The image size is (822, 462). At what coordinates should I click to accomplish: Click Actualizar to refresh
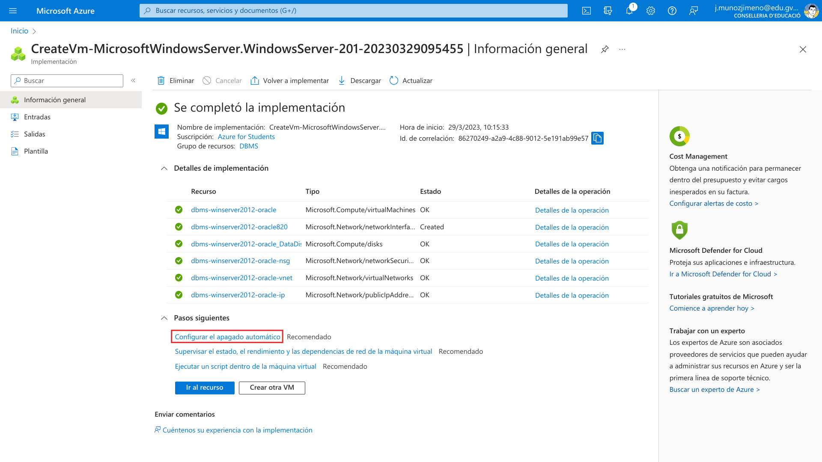tap(411, 80)
